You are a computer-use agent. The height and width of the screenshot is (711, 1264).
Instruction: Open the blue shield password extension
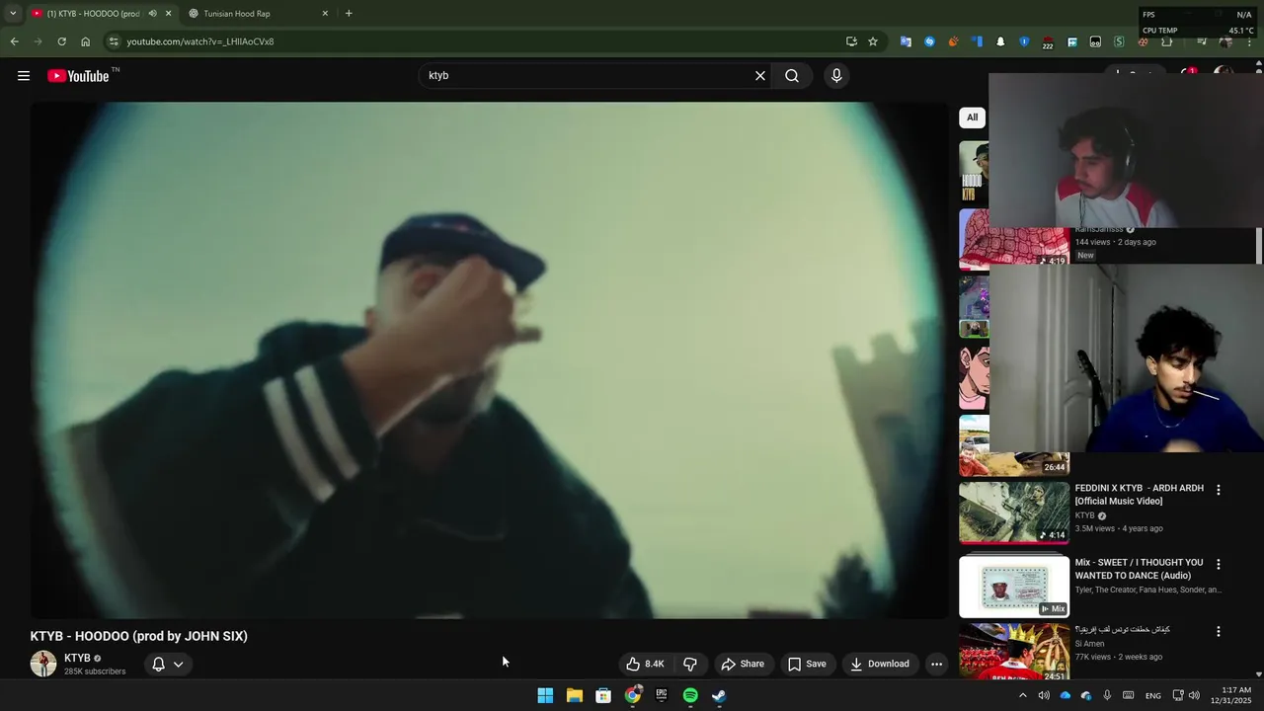[x=1024, y=41]
